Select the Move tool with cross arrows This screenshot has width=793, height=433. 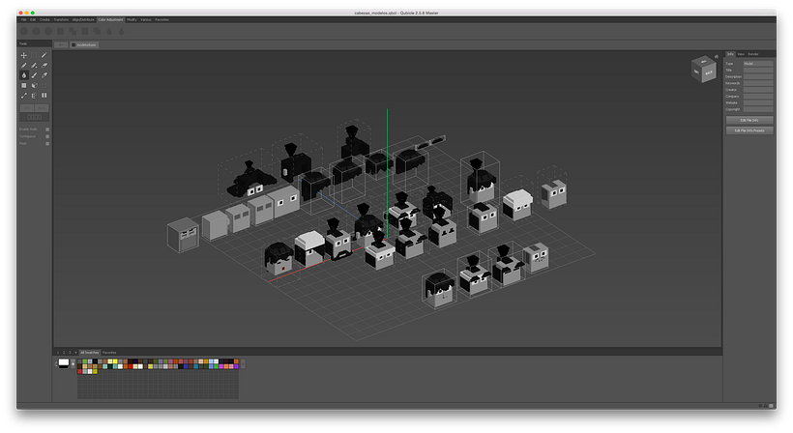pyautogui.click(x=24, y=55)
